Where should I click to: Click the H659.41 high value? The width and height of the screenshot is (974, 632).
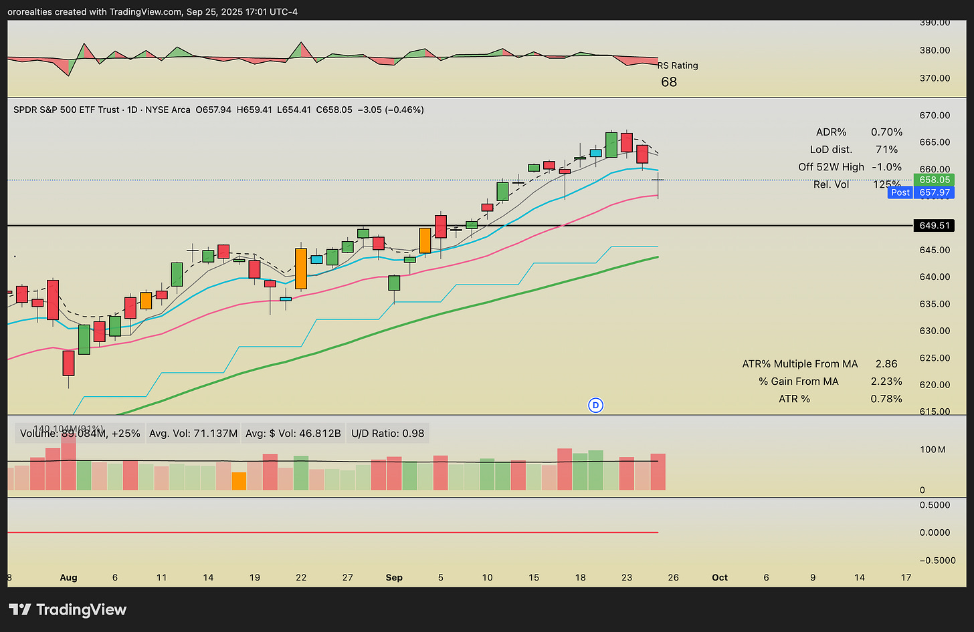(254, 110)
